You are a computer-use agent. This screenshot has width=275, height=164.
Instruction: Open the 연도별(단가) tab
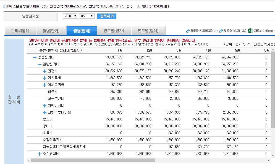(x=114, y=31)
